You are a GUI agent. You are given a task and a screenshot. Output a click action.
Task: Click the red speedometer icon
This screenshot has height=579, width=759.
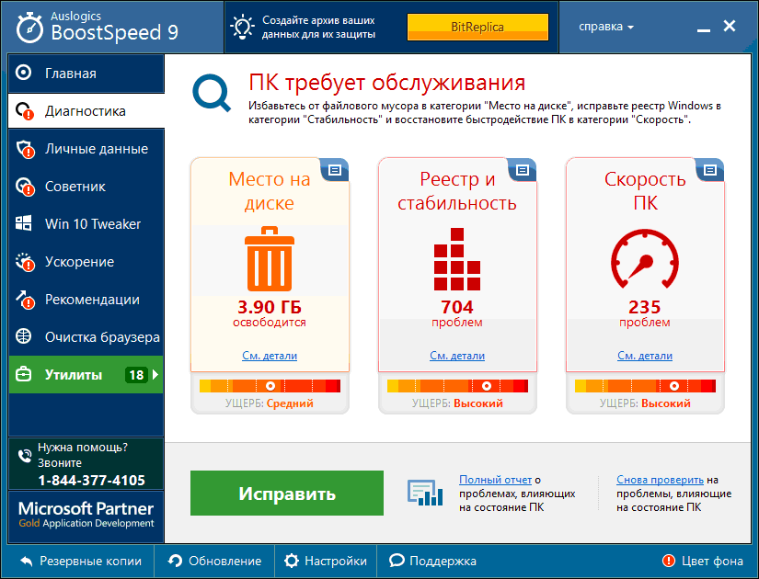pos(645,259)
